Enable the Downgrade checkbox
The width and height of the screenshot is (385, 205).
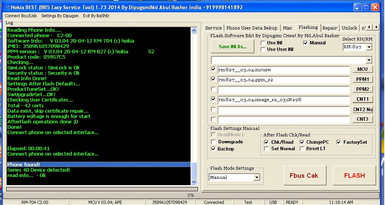(213, 142)
